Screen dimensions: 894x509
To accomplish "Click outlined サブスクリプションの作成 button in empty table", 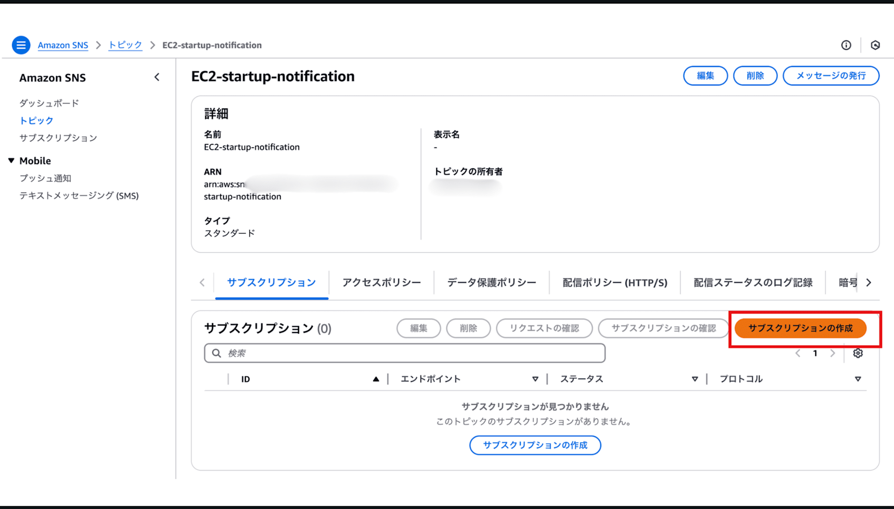I will [x=535, y=445].
